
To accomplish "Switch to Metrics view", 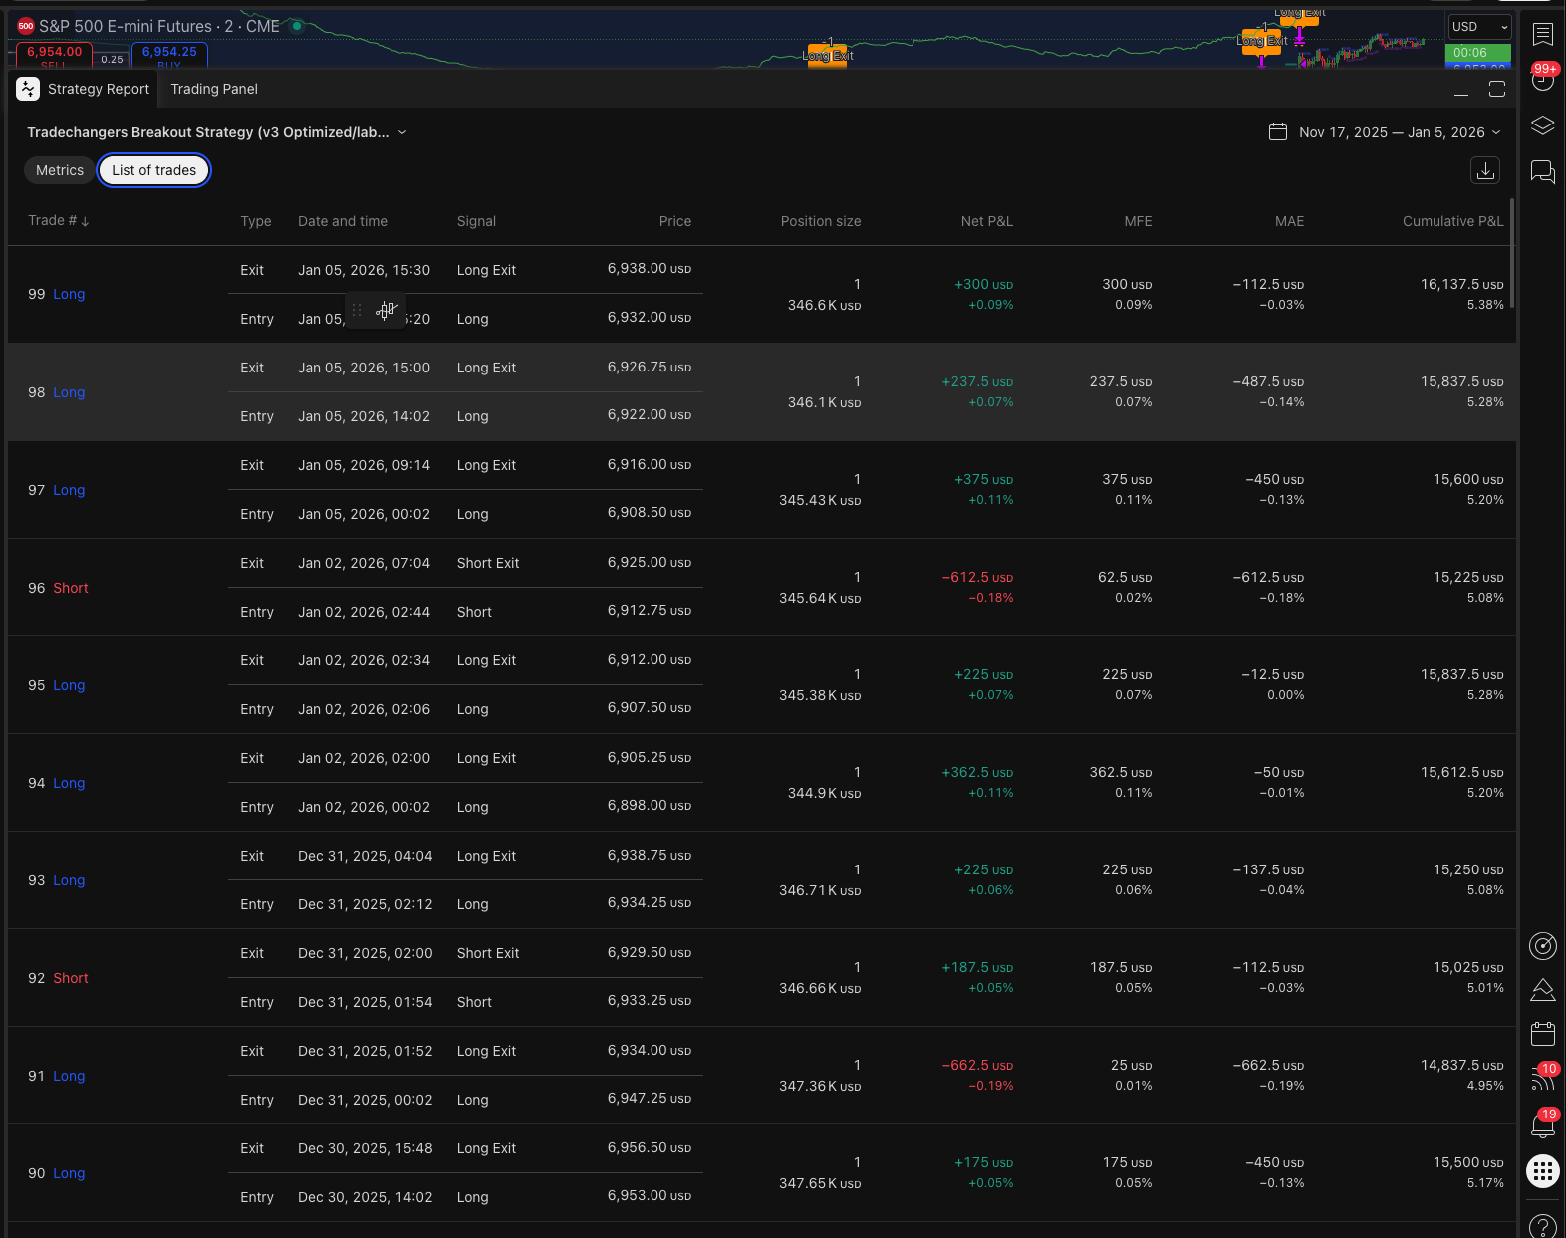I will click(x=60, y=170).
